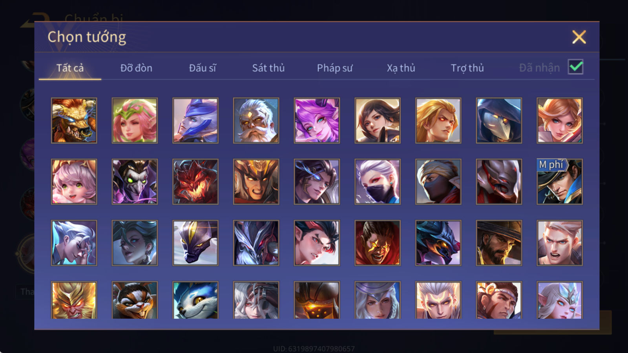This screenshot has height=353, width=628.
Task: Choose the bearded cowboy hat hero
Action: click(x=499, y=243)
